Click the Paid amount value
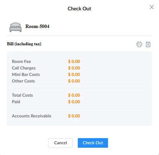The width and height of the screenshot is (159, 155). click(x=74, y=102)
